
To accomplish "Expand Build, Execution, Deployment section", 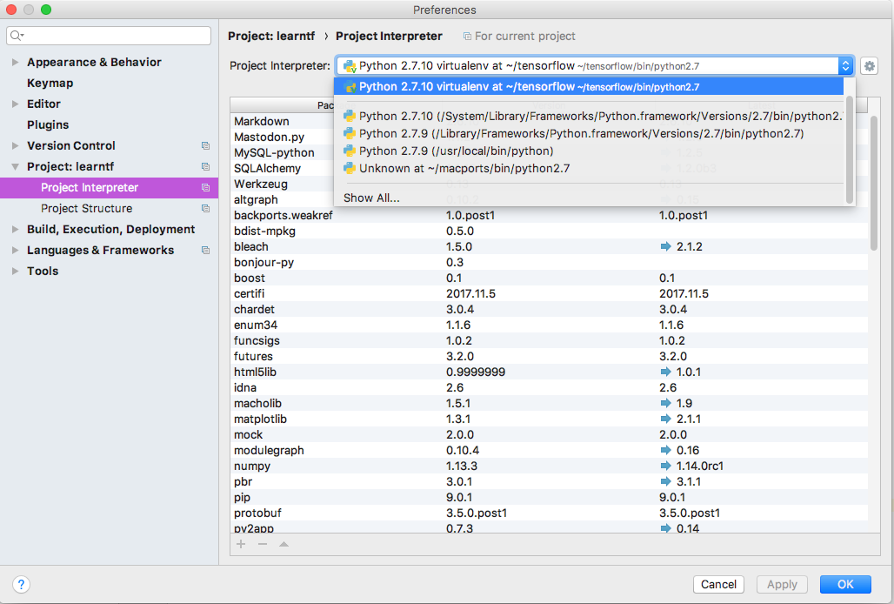I will (x=16, y=229).
